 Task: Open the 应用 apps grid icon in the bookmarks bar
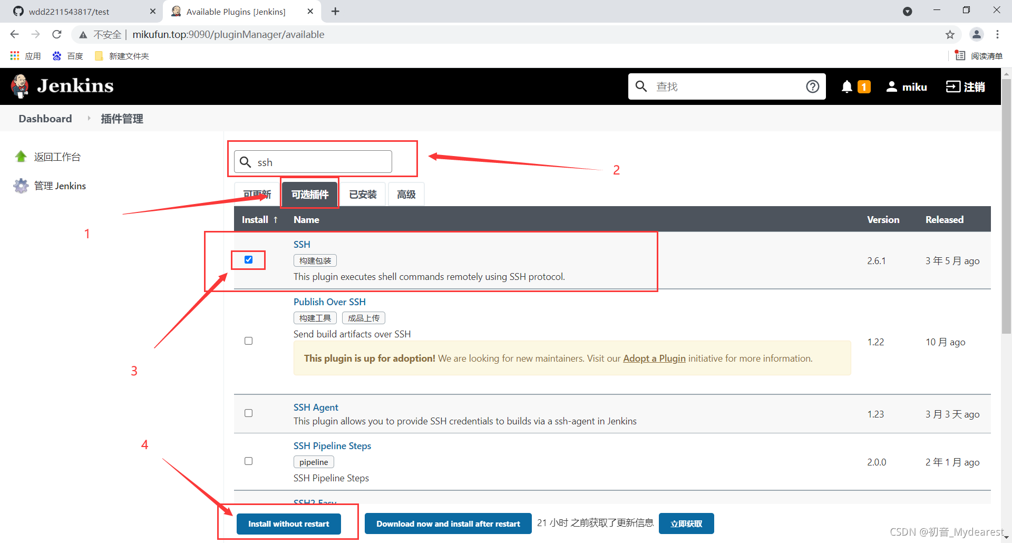(x=14, y=56)
